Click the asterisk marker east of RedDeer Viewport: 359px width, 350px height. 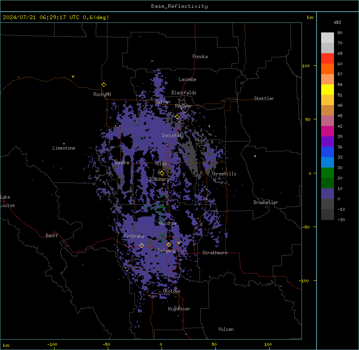[x=209, y=126]
